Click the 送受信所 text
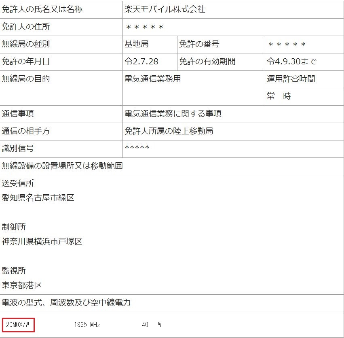The image size is (344, 338). pos(18,183)
